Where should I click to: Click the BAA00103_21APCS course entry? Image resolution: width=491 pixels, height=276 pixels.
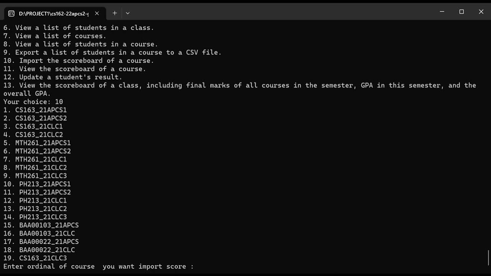[49, 225]
